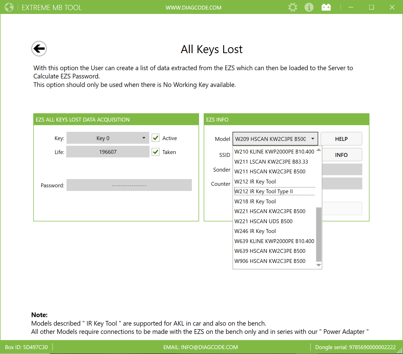The width and height of the screenshot is (403, 354).
Task: Click the EZS ALL KEYS LOST DATA ACQUISITION header
Action: tap(116, 119)
